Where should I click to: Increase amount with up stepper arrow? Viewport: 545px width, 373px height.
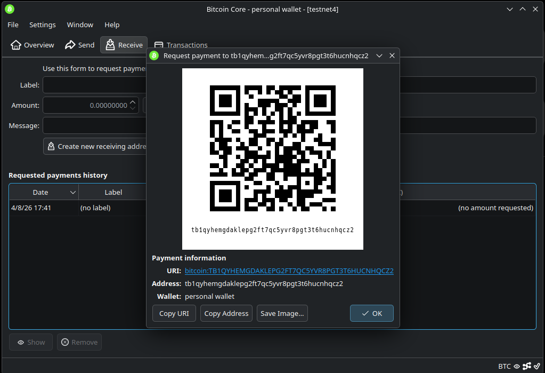[x=133, y=102]
